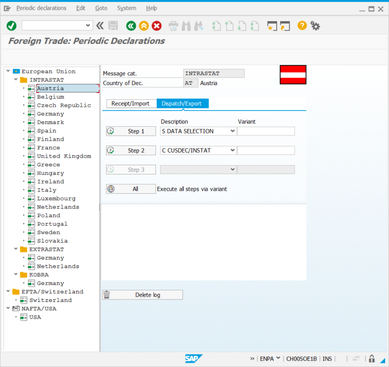
Task: Click the Delete log button
Action: point(142,295)
